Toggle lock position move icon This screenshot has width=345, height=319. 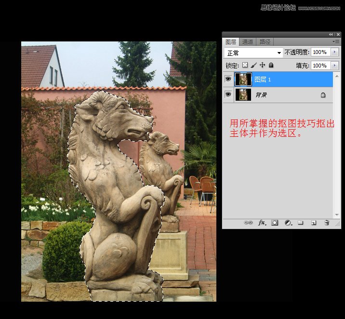coord(262,65)
